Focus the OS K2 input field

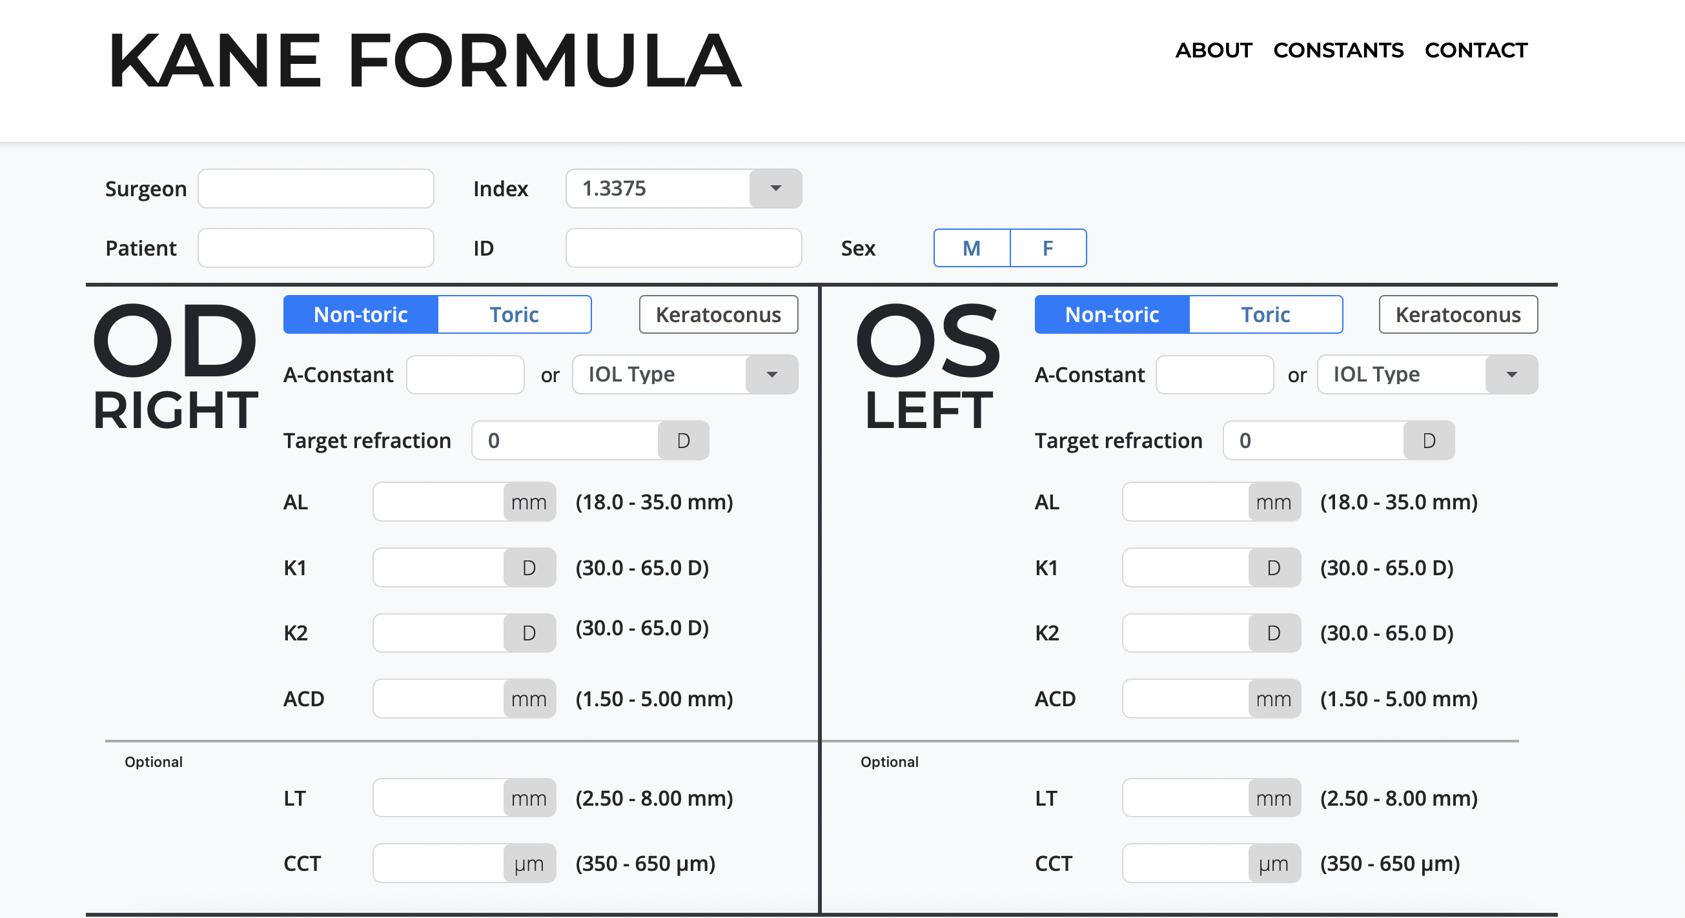[1186, 633]
